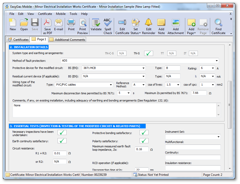Toggle the IT system type box
The width and height of the screenshot is (240, 184).
pyautogui.click(x=193, y=53)
